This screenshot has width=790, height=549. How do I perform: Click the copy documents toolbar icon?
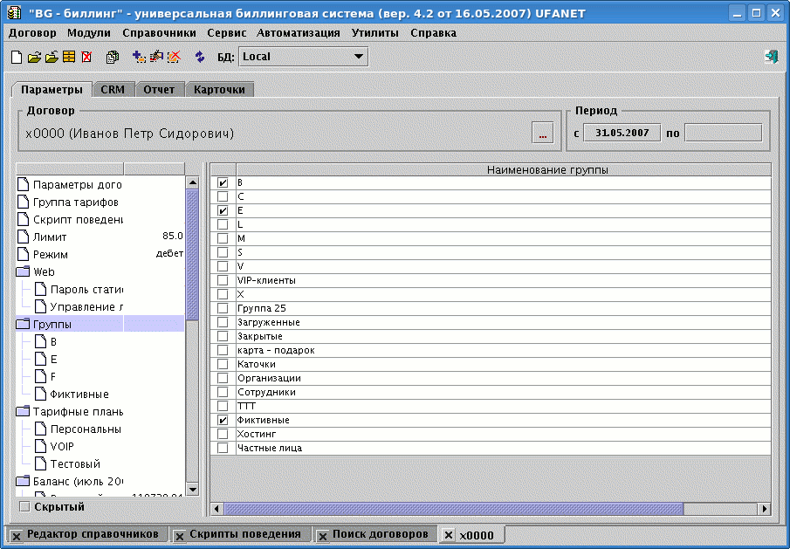coord(113,58)
